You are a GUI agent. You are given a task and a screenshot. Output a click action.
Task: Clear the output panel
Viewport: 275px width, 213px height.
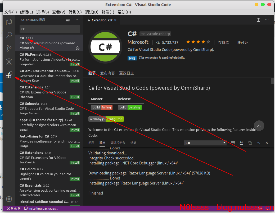pos(233,143)
